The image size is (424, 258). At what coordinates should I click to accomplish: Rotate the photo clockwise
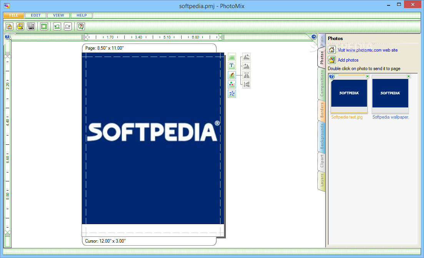click(x=246, y=66)
